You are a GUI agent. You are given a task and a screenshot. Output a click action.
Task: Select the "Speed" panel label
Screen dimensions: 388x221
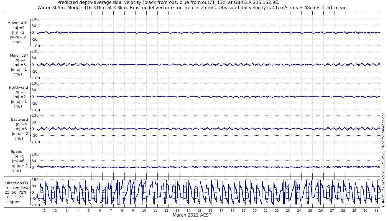pos(17,152)
